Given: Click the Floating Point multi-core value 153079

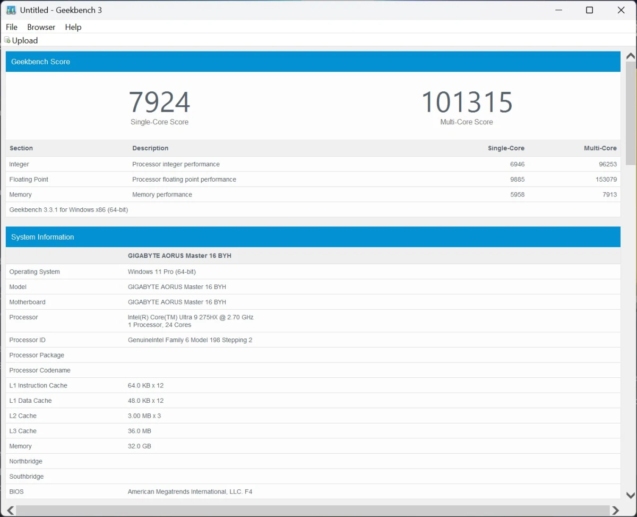Looking at the screenshot, I should 606,180.
